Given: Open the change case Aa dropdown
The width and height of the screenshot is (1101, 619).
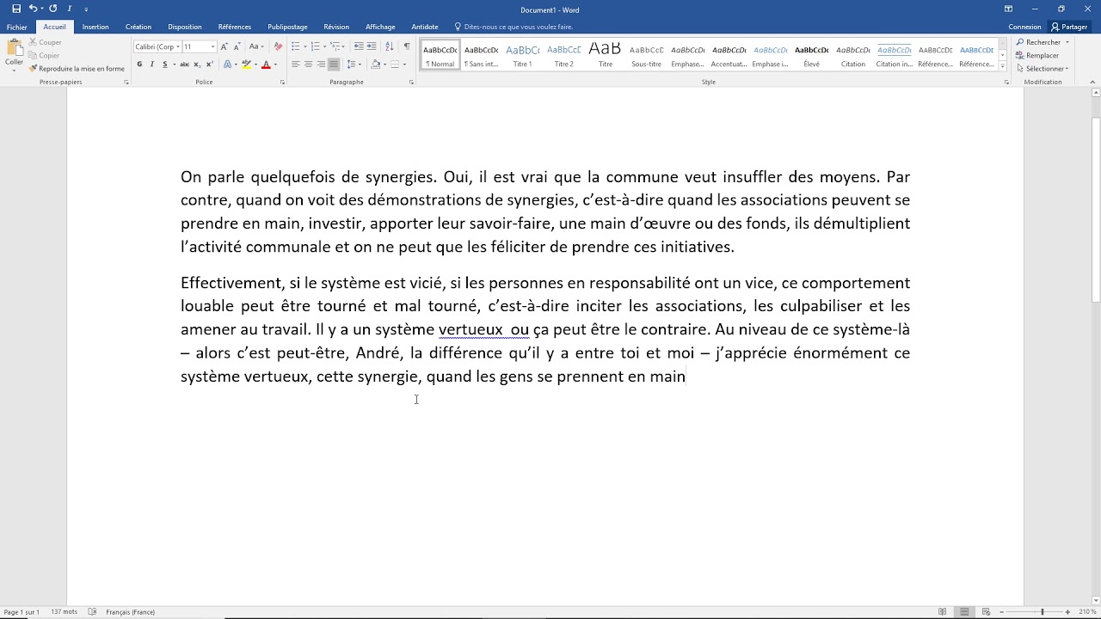Looking at the screenshot, I should pos(256,46).
